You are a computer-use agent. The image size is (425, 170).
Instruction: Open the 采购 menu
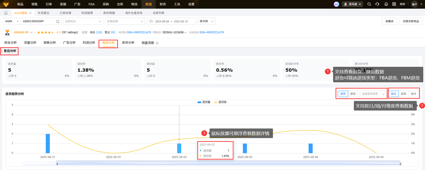click(x=106, y=4)
